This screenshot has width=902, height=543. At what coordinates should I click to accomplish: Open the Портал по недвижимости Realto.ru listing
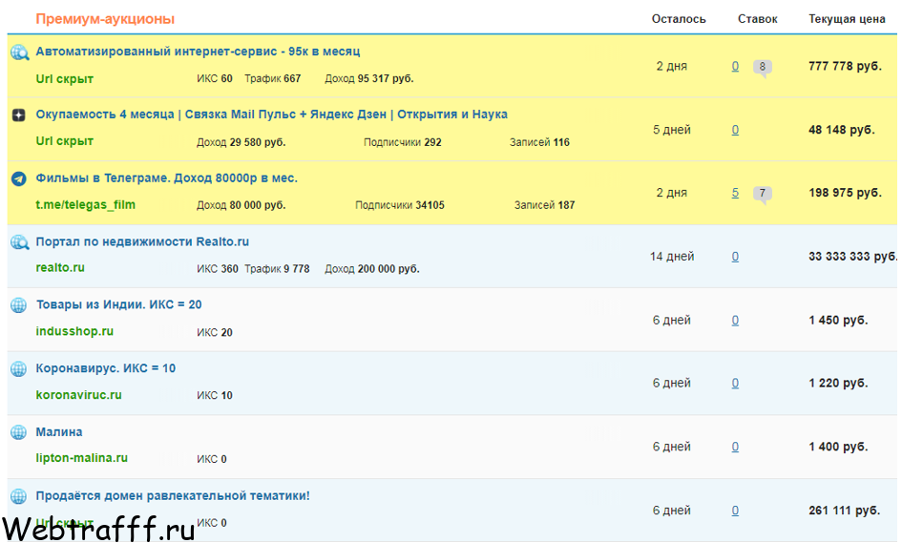pyautogui.click(x=142, y=241)
